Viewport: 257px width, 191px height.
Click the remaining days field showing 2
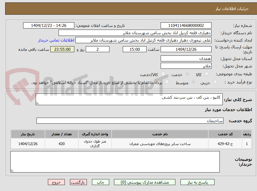click(x=97, y=49)
